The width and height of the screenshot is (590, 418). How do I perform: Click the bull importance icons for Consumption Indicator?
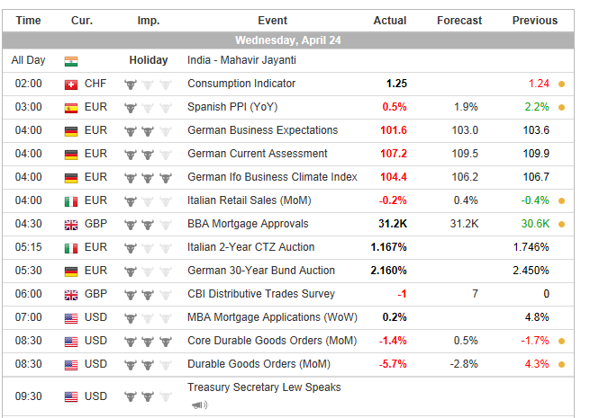click(148, 84)
